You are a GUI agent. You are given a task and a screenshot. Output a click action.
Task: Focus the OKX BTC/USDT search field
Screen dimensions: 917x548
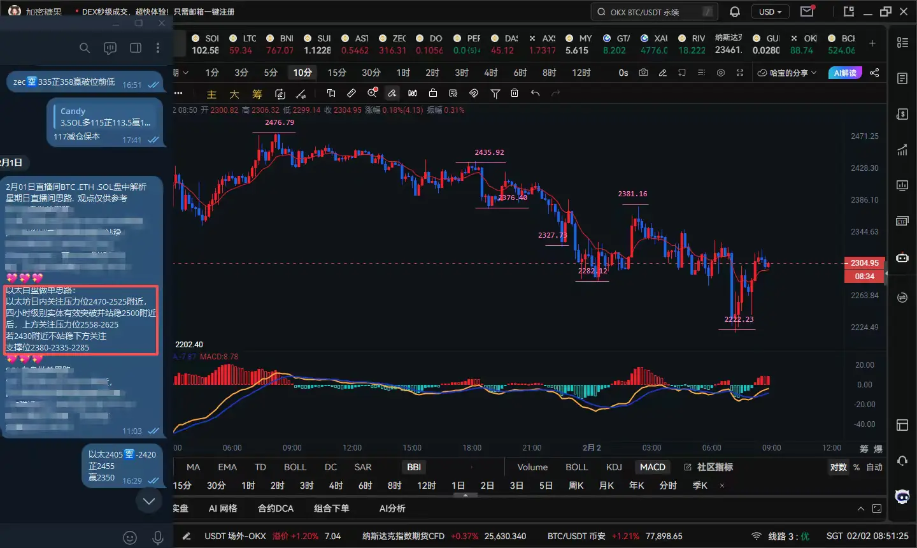pos(655,12)
